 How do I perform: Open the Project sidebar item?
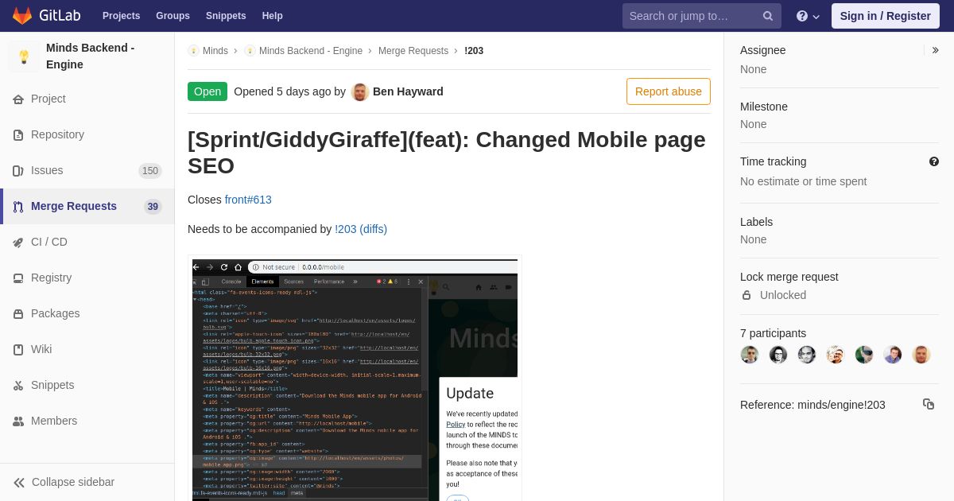pos(87,99)
